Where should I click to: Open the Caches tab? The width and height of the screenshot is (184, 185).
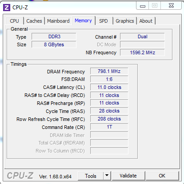(34, 21)
